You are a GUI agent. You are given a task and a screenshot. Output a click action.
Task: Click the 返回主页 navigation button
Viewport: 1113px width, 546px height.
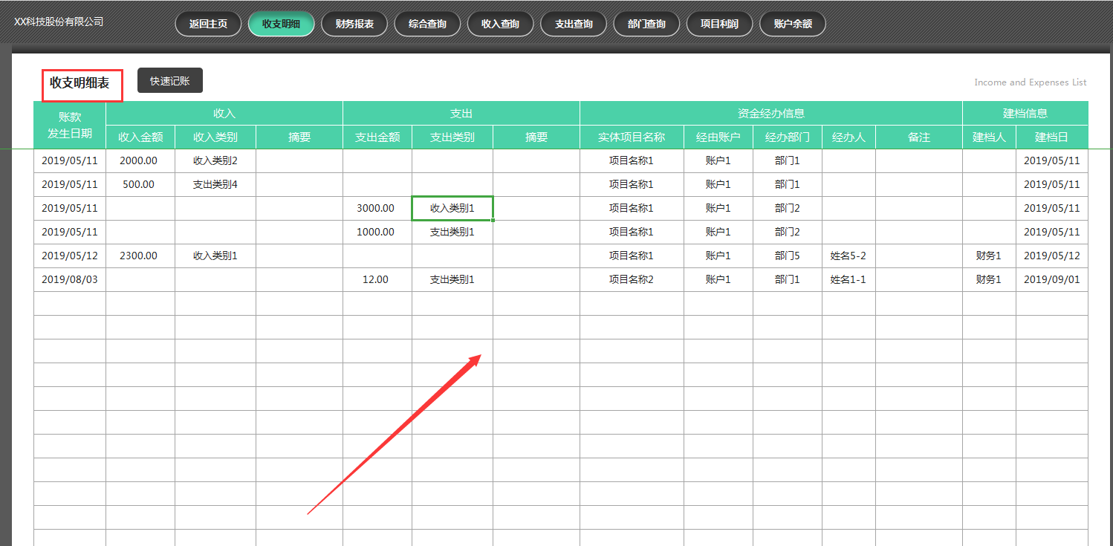tap(208, 23)
